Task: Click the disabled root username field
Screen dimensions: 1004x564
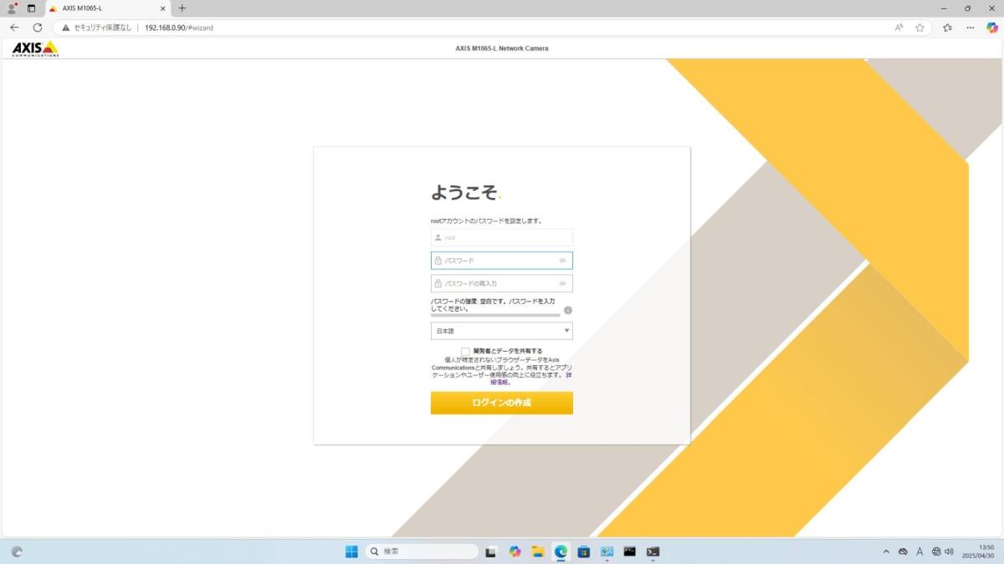Action: [502, 237]
